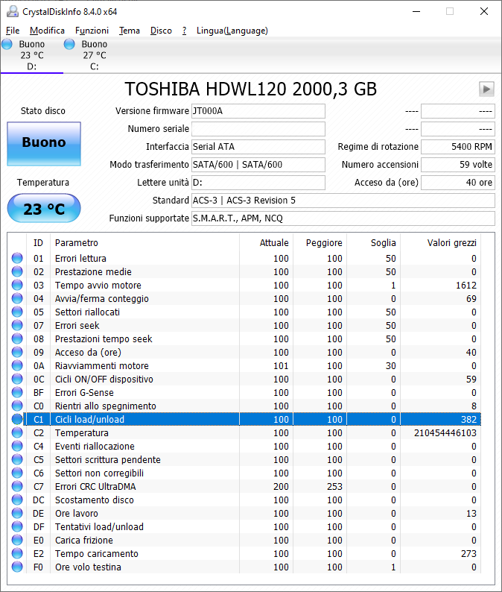This screenshot has width=502, height=592.
Task: Click status orb of Errori CRC UltraDMA row
Action: [17, 486]
